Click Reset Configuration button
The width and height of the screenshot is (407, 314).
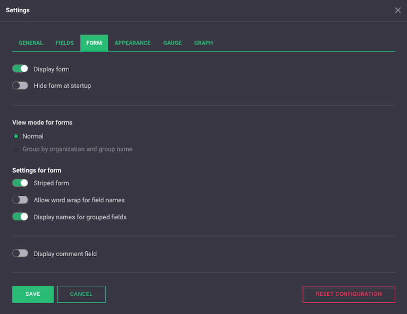(349, 294)
